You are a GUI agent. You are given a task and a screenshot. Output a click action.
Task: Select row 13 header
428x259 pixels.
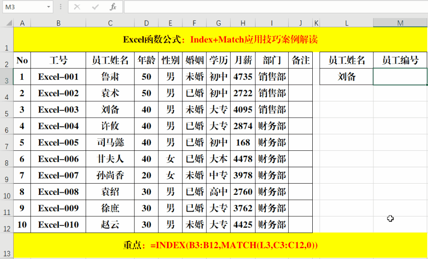point(6,245)
